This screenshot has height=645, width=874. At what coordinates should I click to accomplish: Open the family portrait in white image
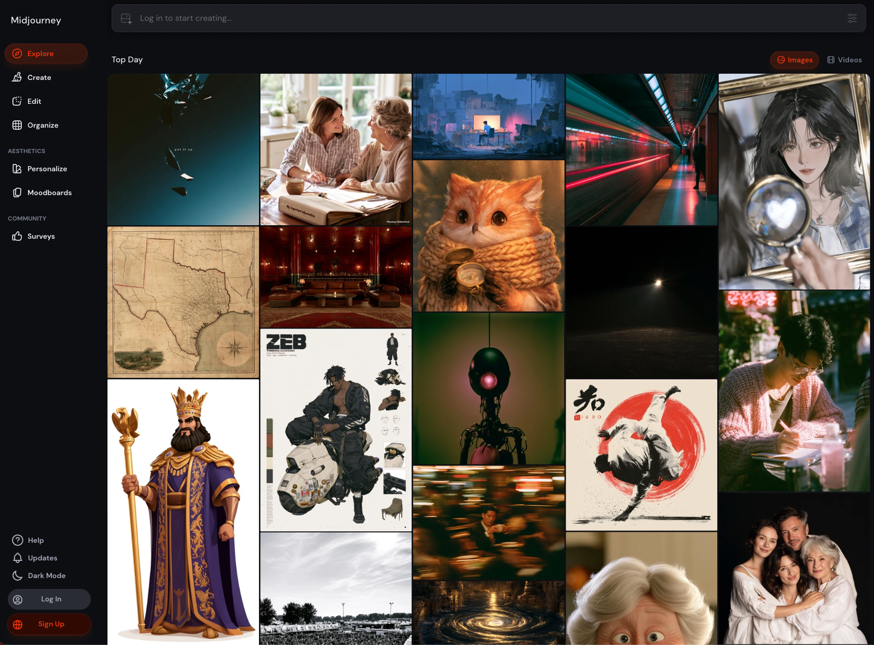pos(794,569)
